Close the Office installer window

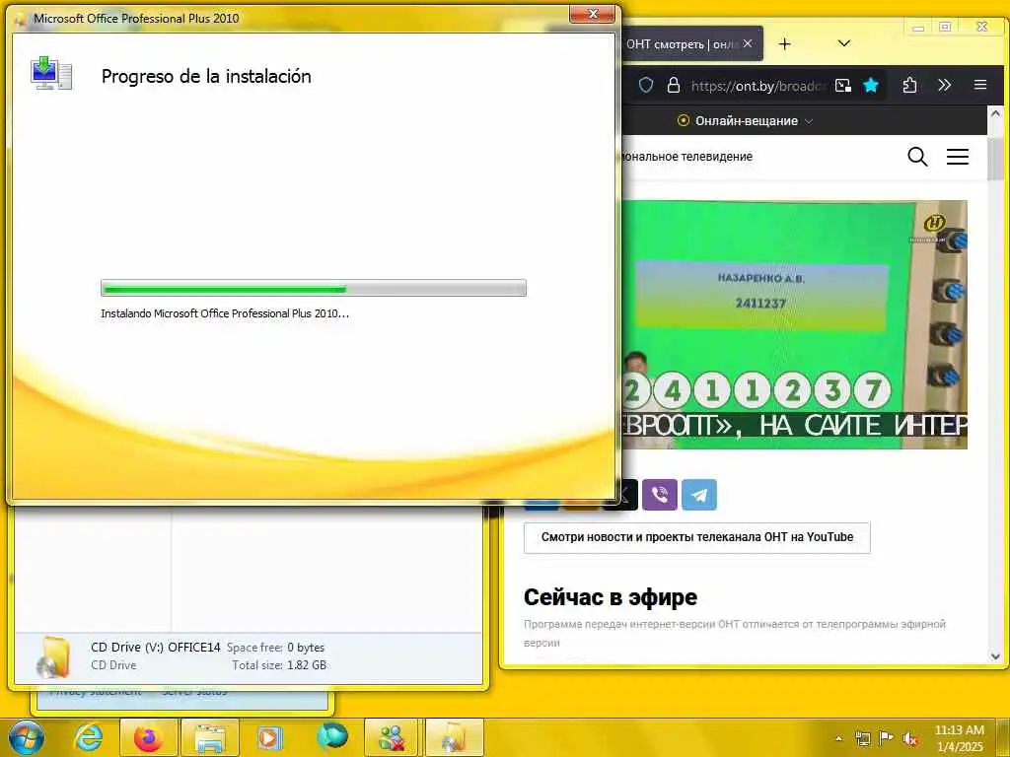click(593, 14)
